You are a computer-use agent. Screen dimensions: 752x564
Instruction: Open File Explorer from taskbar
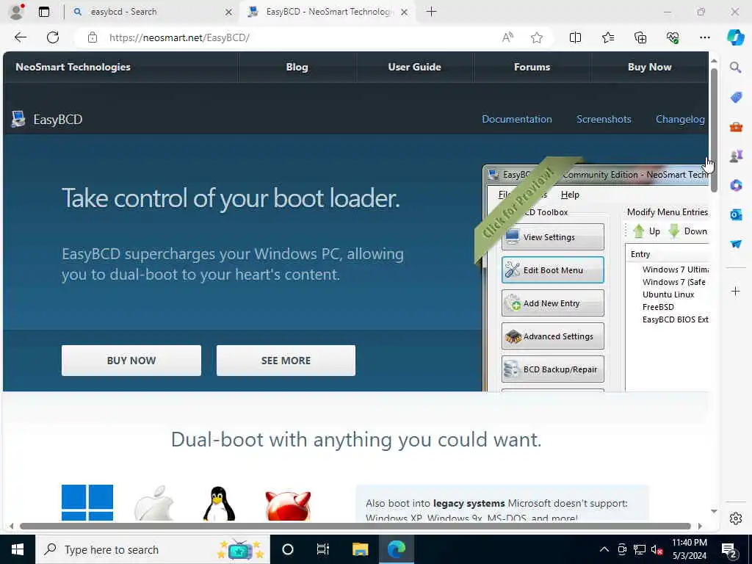tap(360, 549)
